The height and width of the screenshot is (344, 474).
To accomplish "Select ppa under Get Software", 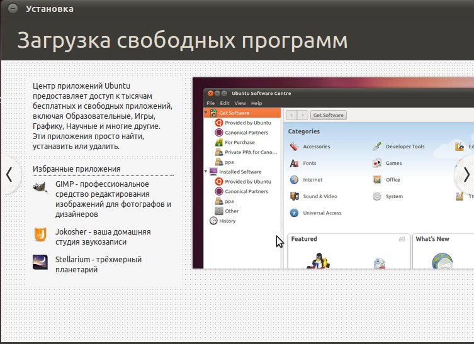I will coord(224,162).
